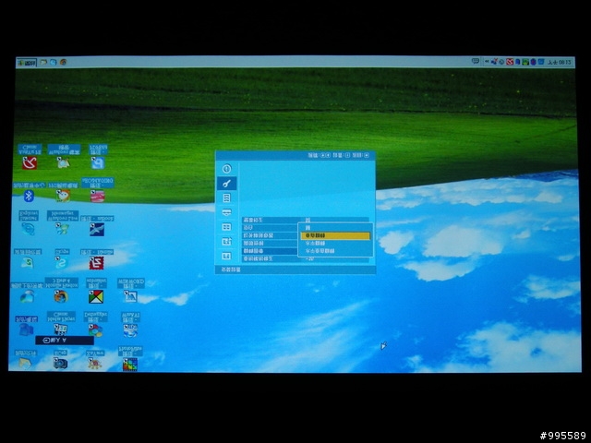Open the colored triangles desktop shortcut
591x443 pixels.
tap(96, 297)
